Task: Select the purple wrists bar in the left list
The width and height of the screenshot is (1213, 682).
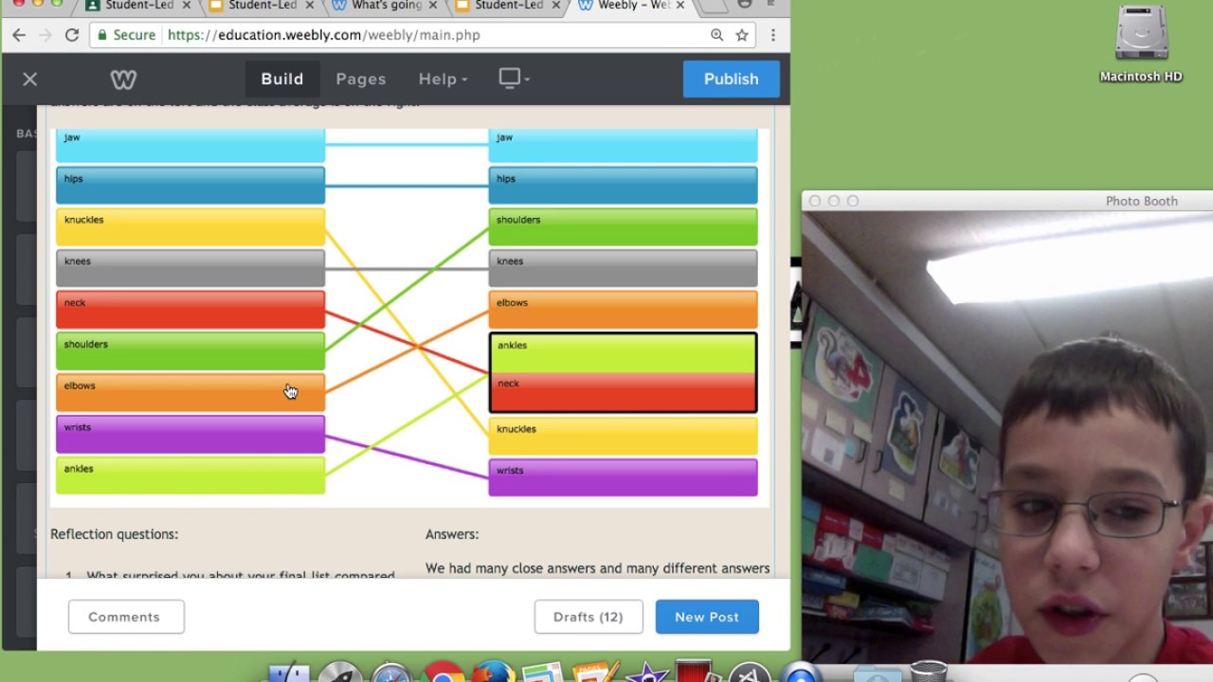Action: click(x=190, y=435)
